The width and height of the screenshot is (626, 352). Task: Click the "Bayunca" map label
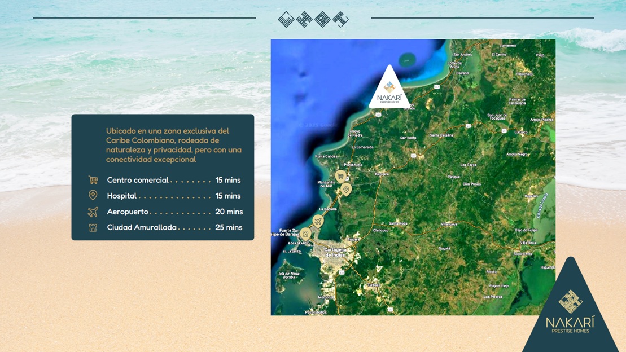pyautogui.click(x=382, y=174)
